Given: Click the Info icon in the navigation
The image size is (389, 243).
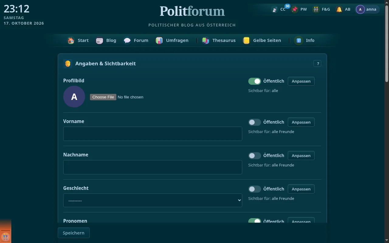Looking at the screenshot, I should pos(299,40).
